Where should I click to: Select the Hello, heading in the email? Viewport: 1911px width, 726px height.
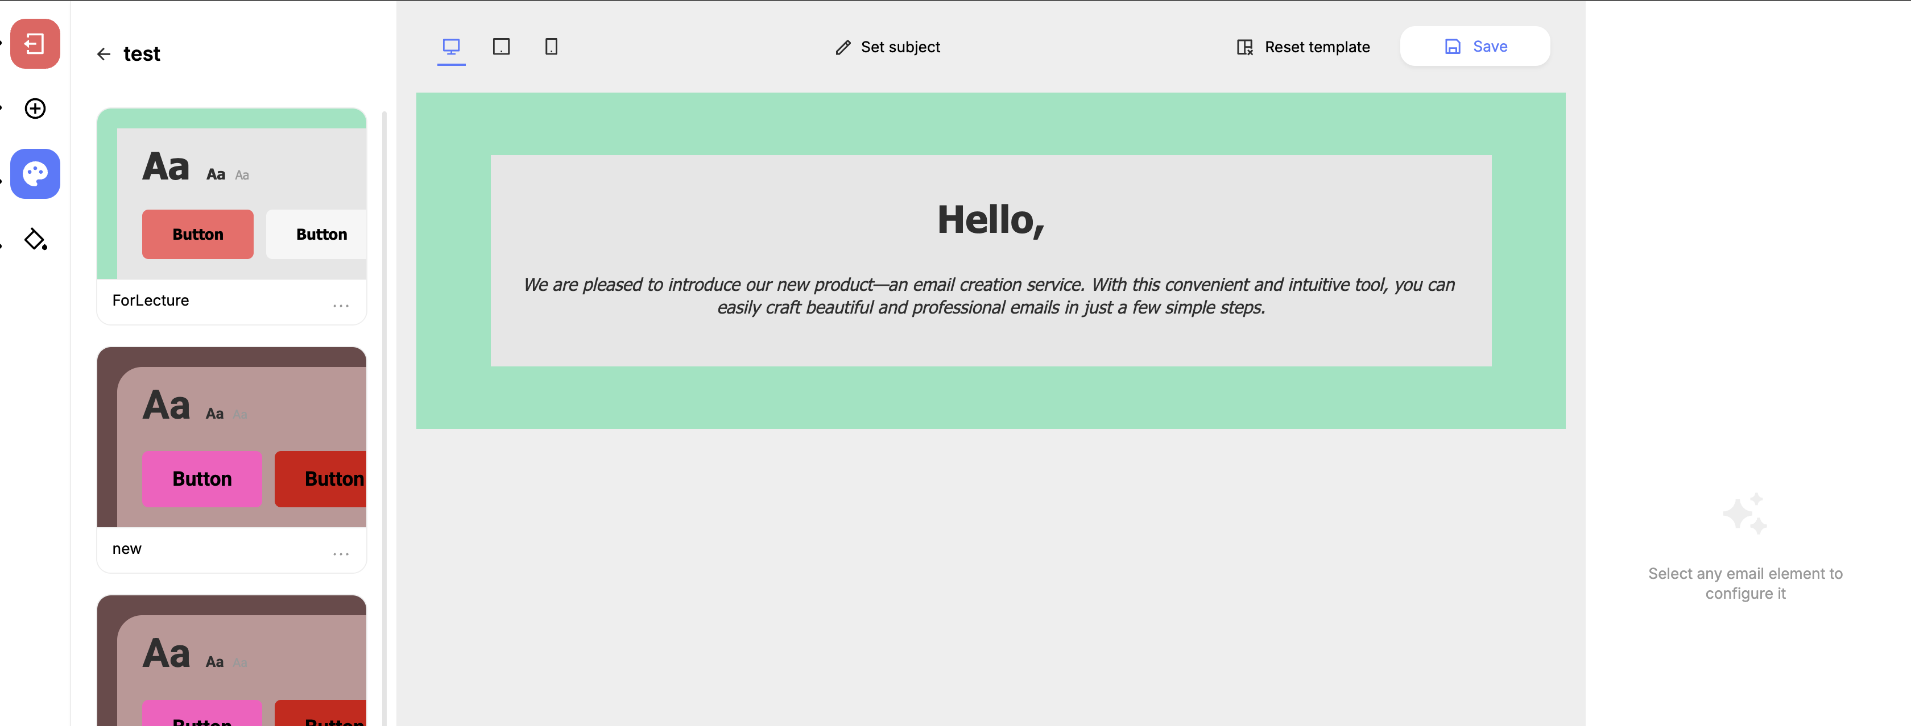(990, 220)
